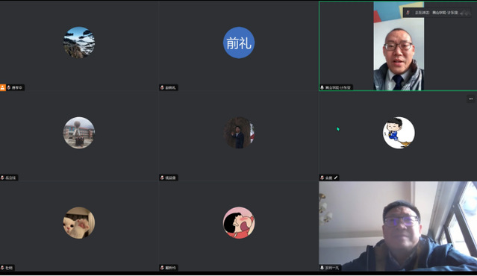Click muted mic icon under standing man avatar
This screenshot has width=477, height=276.
coord(162,178)
